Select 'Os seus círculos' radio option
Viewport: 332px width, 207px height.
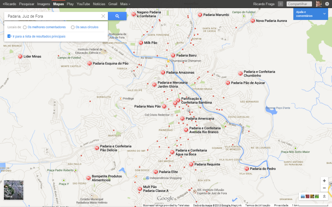click(73, 27)
